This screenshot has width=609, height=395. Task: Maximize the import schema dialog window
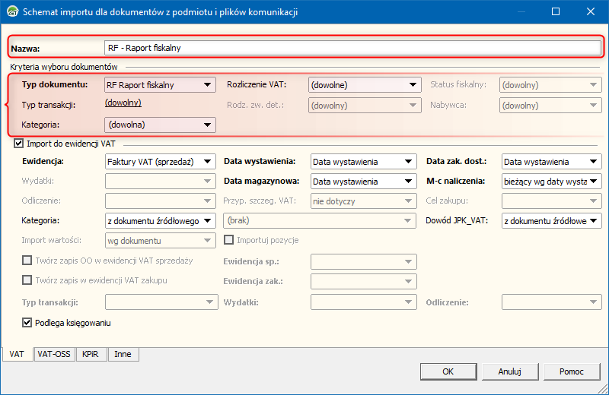[x=556, y=12]
